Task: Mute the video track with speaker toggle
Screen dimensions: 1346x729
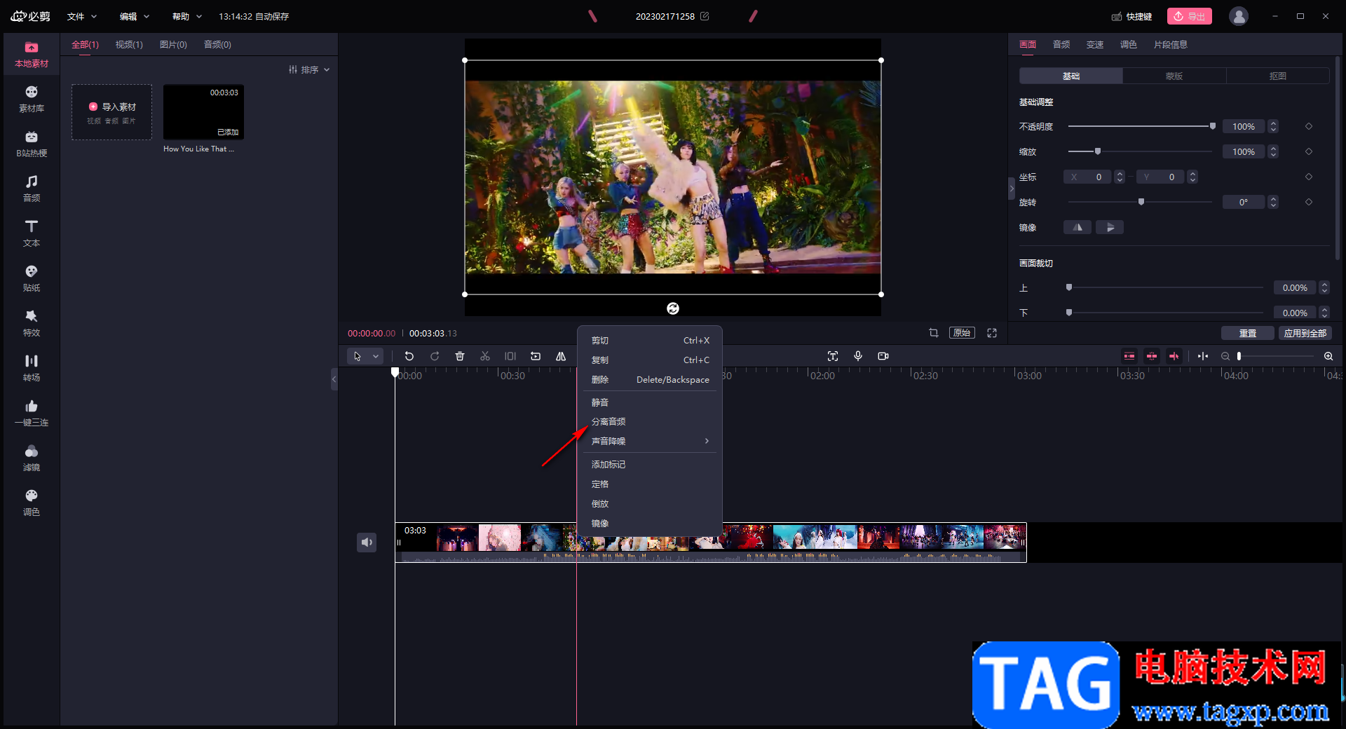Action: 367,543
